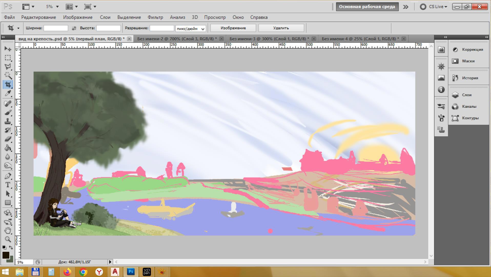Screen dimensions: 491x277
Task: Expand the status bar info arrow
Action: click(x=110, y=262)
